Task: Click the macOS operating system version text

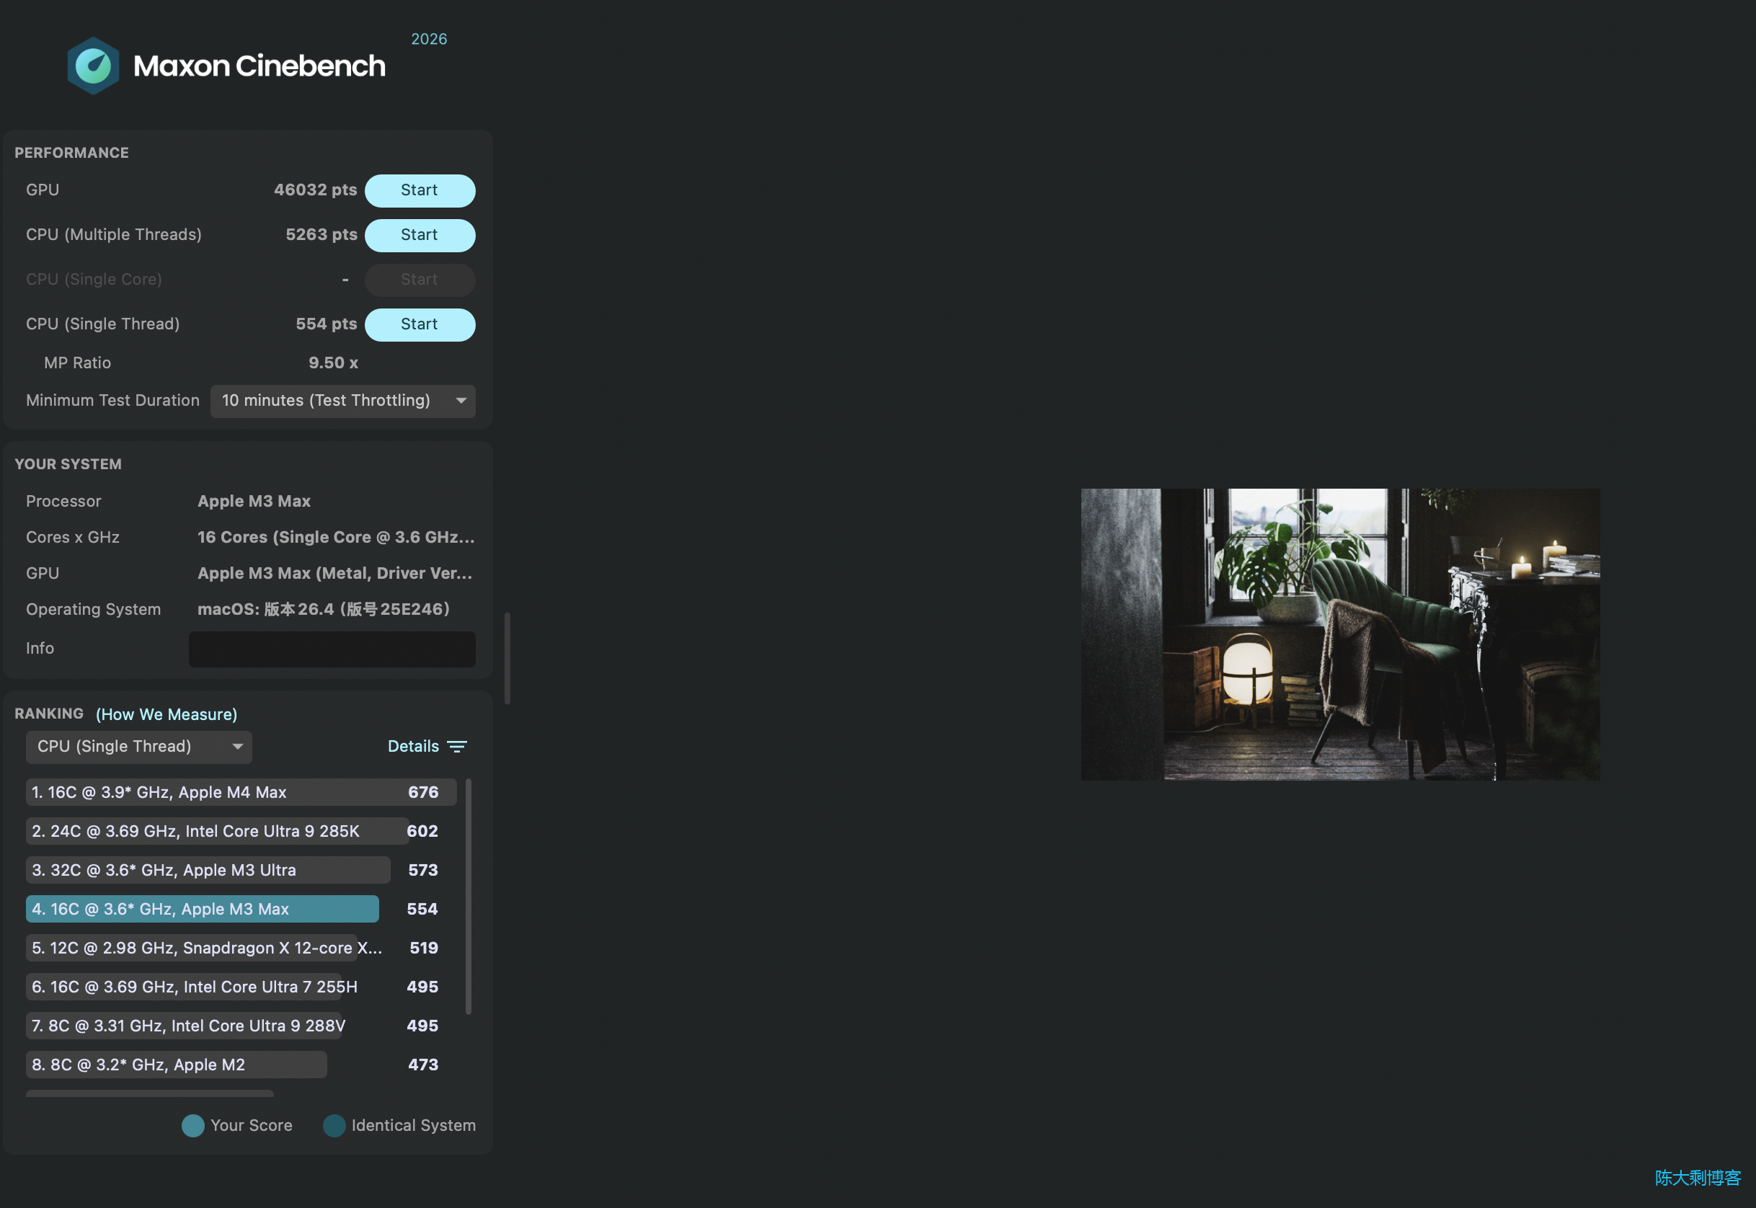Action: [x=324, y=609]
